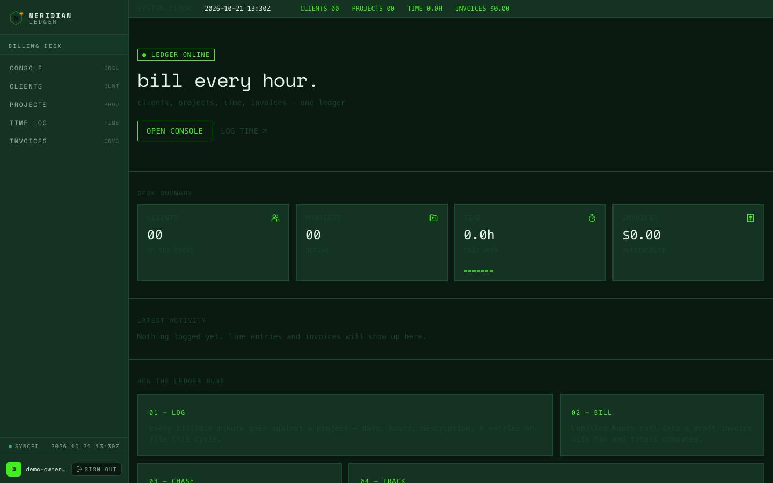Click the Open Console button
This screenshot has width=773, height=483.
point(174,131)
